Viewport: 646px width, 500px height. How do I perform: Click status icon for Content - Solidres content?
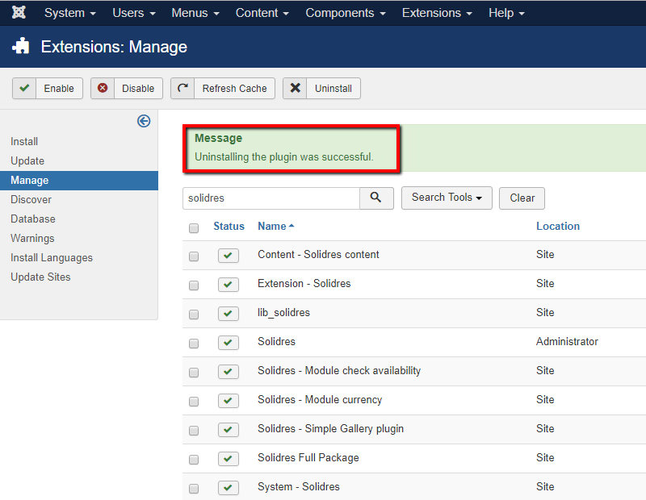click(x=229, y=255)
